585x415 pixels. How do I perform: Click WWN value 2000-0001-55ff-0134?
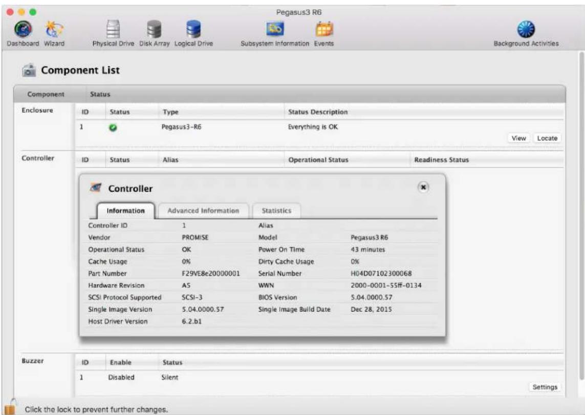click(x=386, y=285)
